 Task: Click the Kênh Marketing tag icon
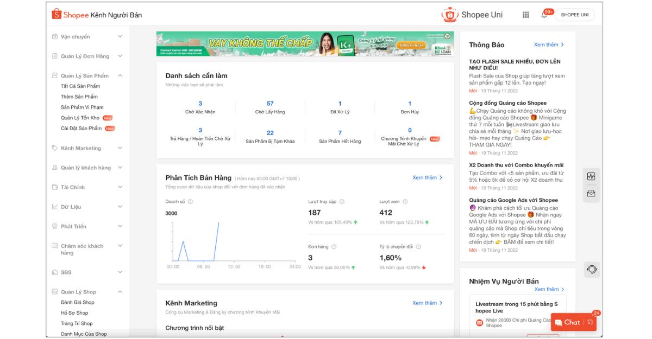pyautogui.click(x=55, y=148)
